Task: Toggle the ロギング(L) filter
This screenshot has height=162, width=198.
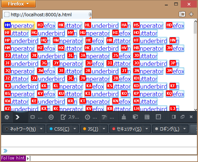Action: click(x=167, y=129)
